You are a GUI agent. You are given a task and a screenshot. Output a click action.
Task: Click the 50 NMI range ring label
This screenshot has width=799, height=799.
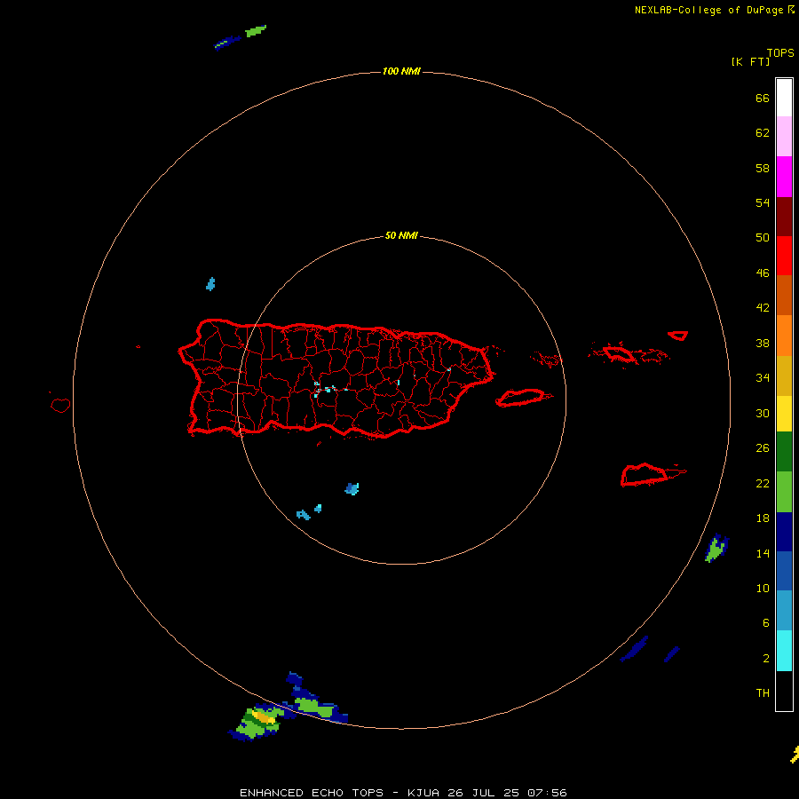401,235
